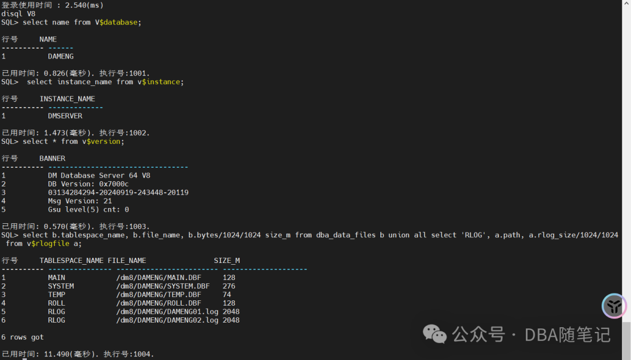Click the floating round assistant icon
Screen dimensions: 631x360
tap(614, 306)
